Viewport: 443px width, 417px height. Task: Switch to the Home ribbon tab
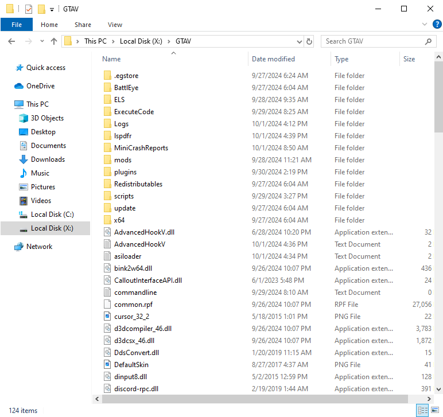coord(49,25)
